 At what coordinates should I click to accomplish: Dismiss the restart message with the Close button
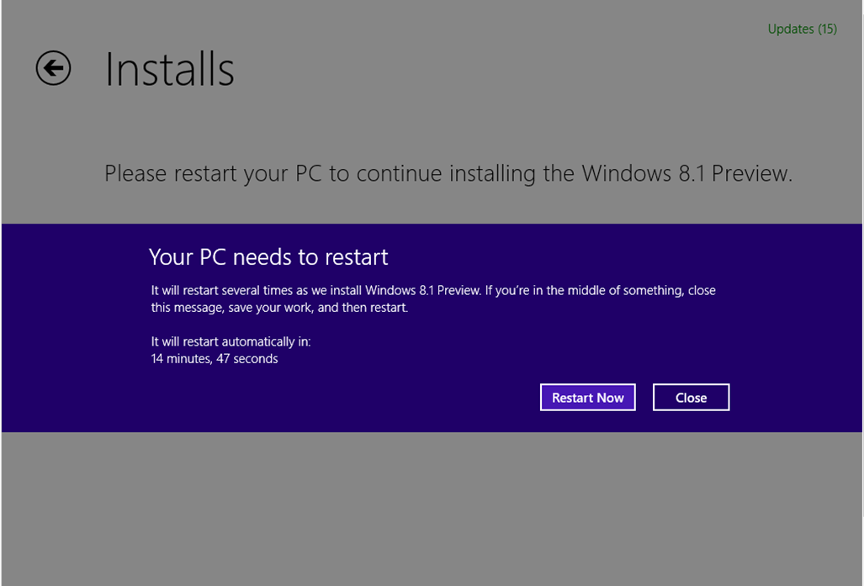691,397
